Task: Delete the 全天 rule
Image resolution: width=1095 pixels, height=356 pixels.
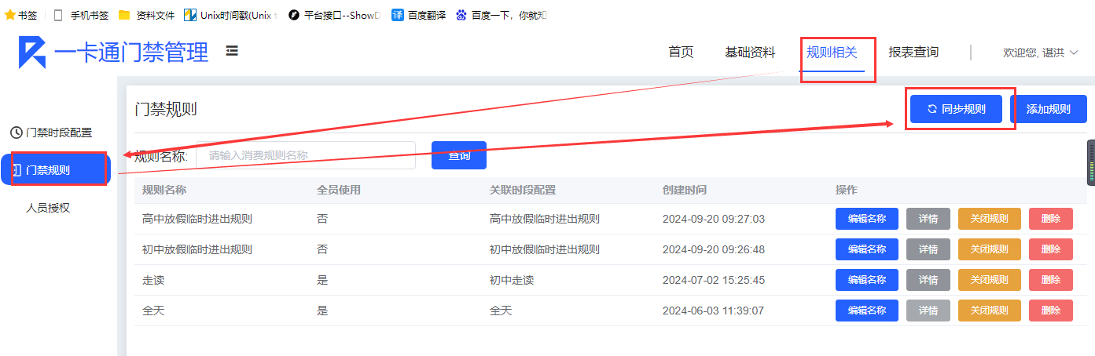Action: pyautogui.click(x=1050, y=311)
